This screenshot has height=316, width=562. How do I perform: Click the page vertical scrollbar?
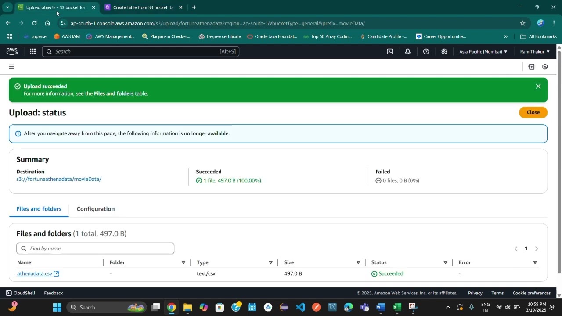559,162
